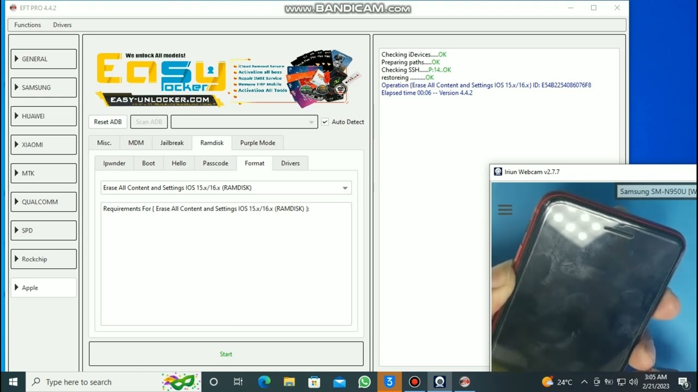Open the Hello sub-tab
The width and height of the screenshot is (698, 392).
(179, 163)
